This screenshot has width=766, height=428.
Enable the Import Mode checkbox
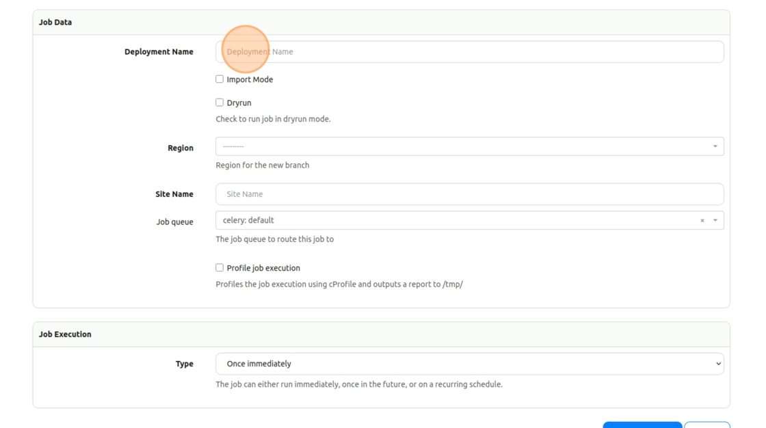(x=220, y=79)
